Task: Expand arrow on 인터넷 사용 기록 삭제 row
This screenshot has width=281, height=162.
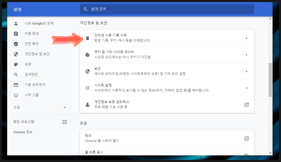Action: 247,38
